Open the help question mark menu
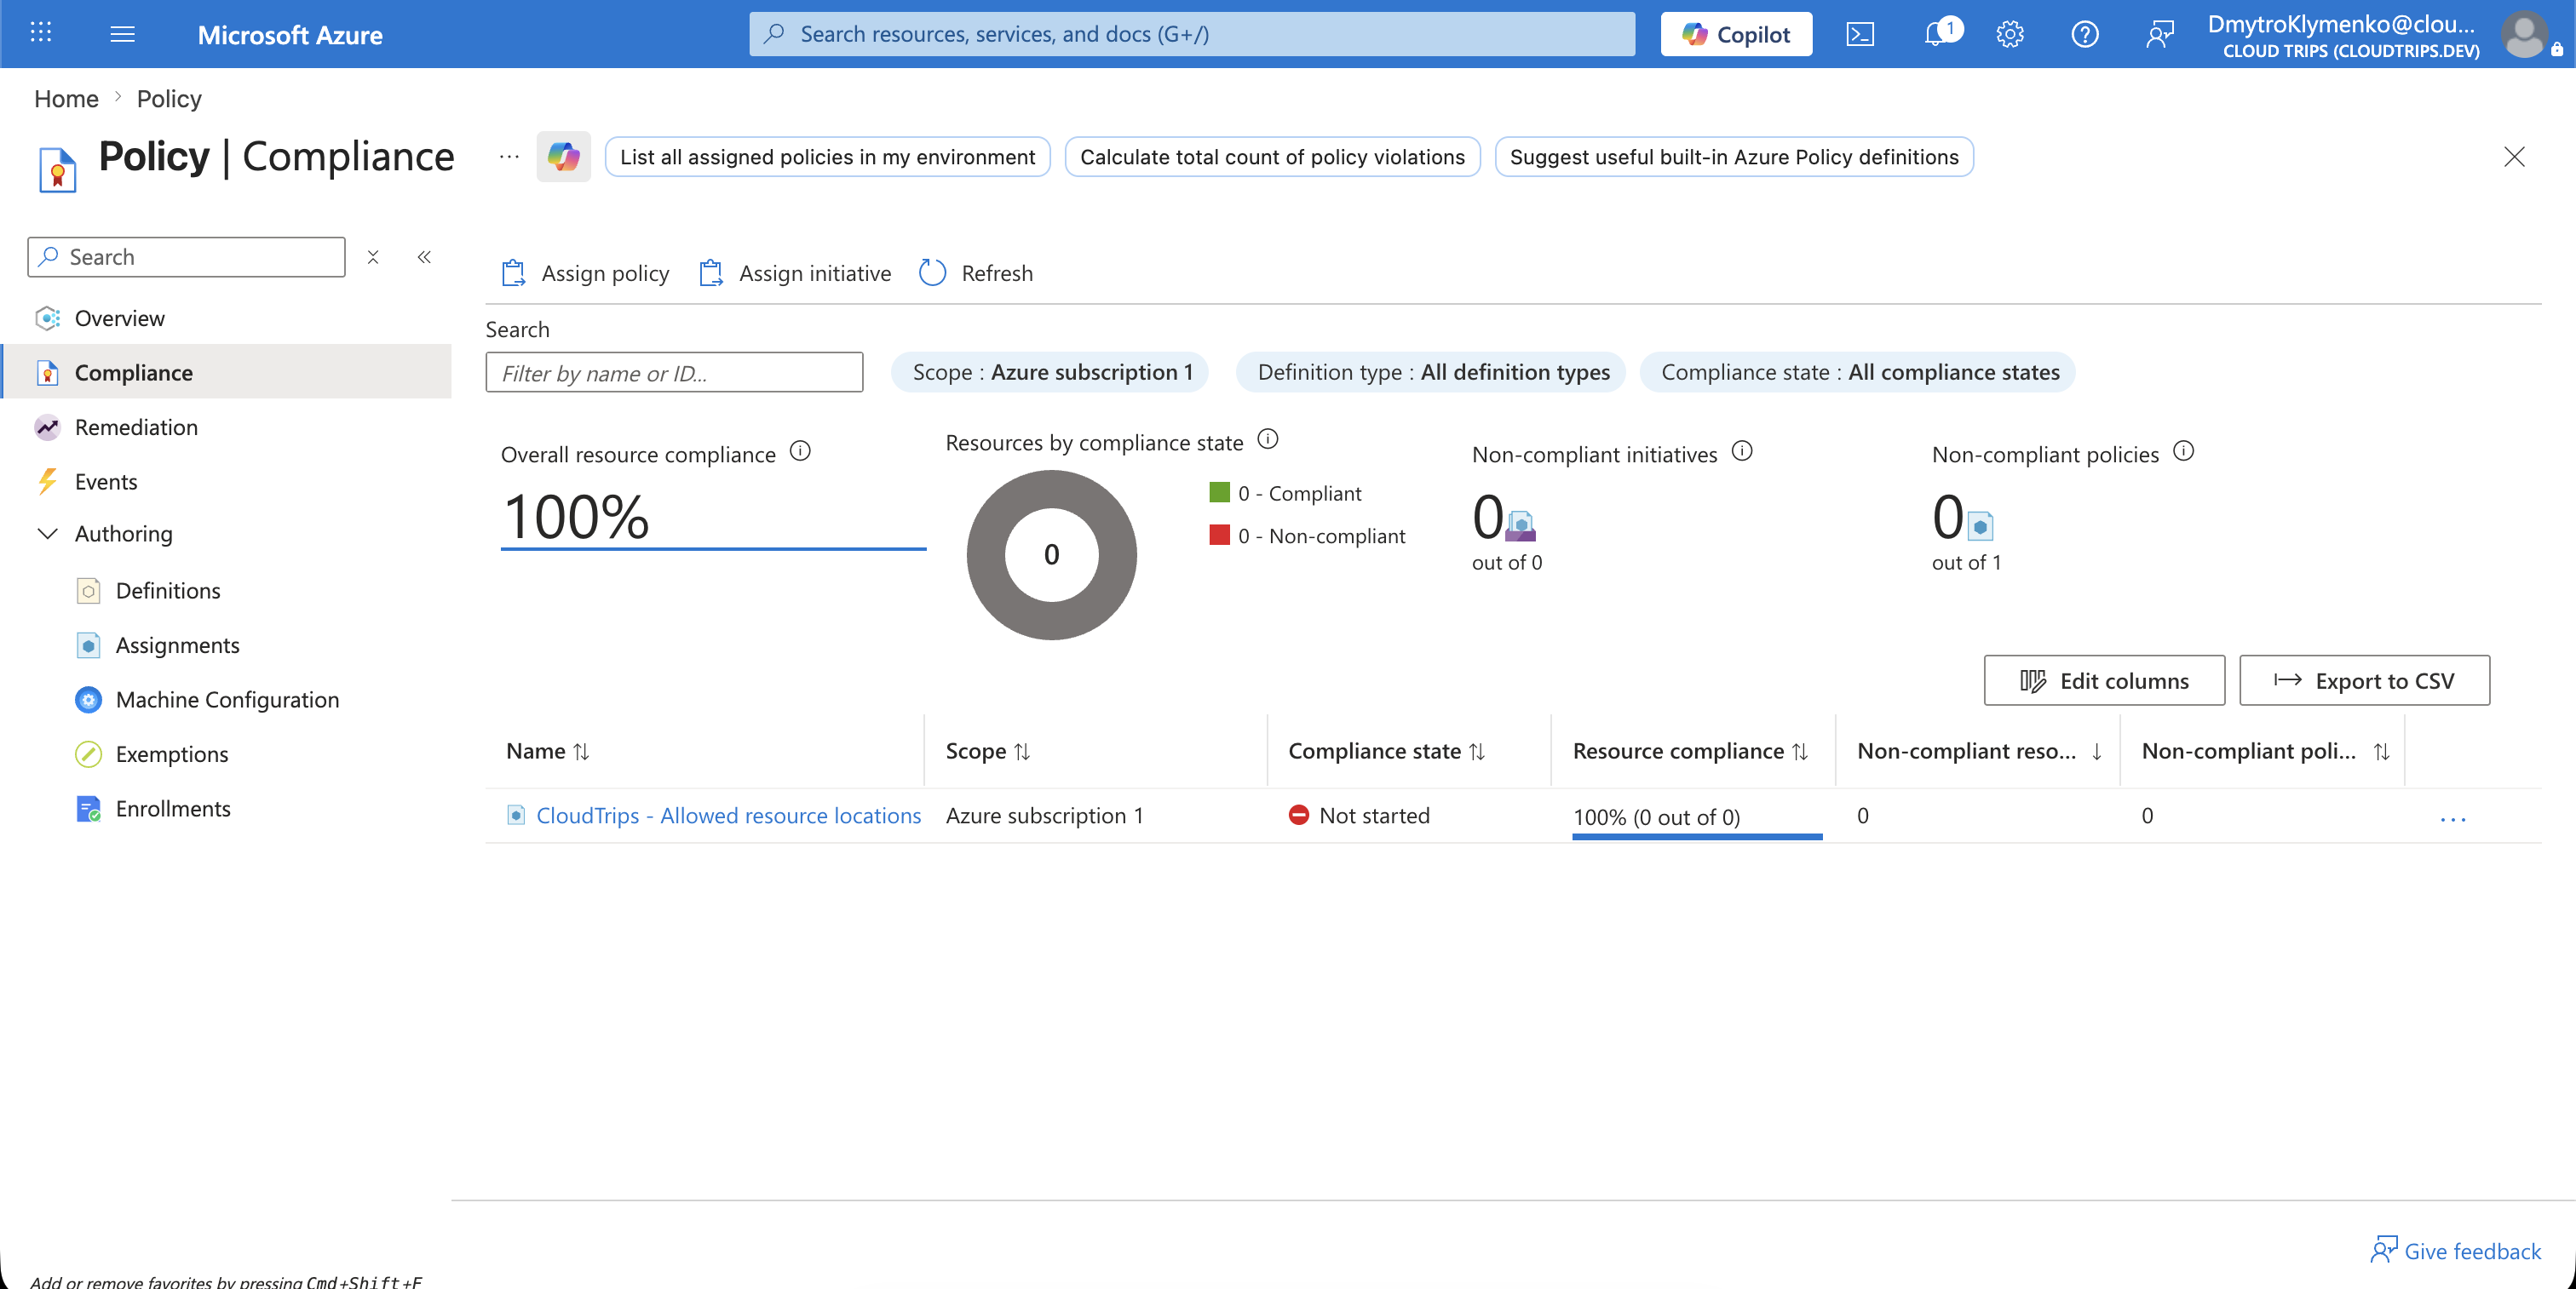 (2084, 34)
